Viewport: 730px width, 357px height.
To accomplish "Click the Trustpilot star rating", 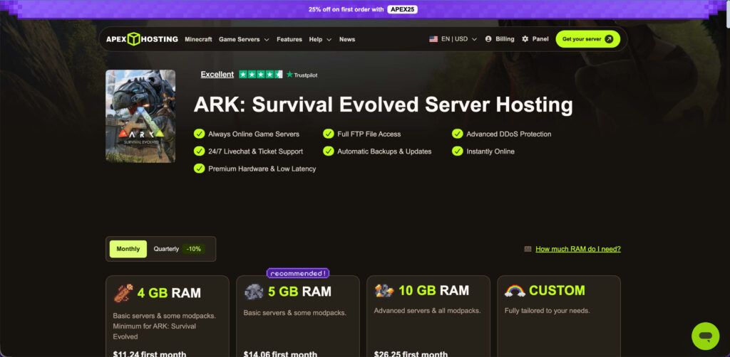I will 261,74.
